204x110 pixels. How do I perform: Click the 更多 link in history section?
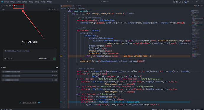[57, 68]
